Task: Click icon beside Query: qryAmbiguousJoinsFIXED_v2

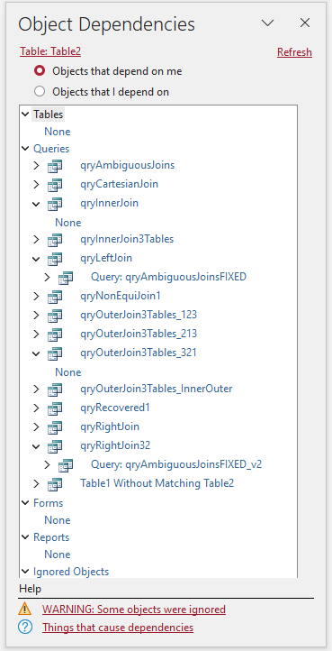Action: [x=66, y=465]
